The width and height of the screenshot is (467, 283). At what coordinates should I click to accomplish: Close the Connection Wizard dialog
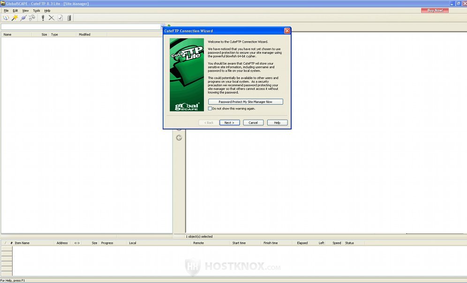[x=287, y=30]
